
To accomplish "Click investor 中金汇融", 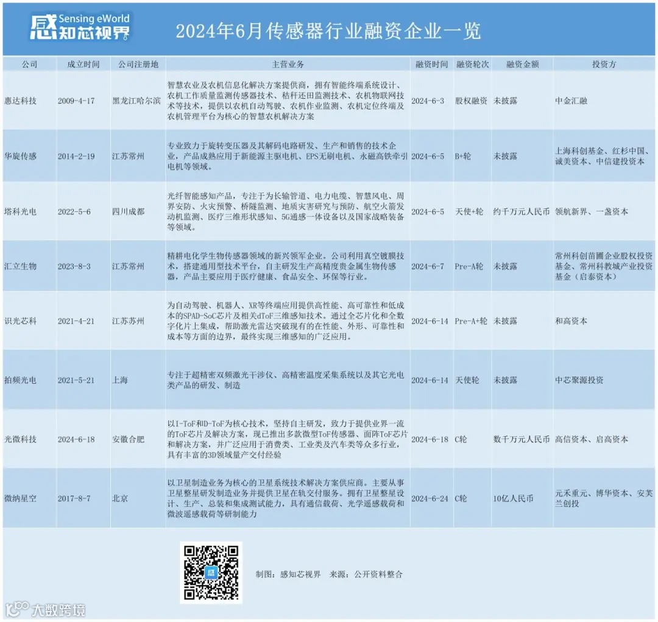I will coord(571,101).
